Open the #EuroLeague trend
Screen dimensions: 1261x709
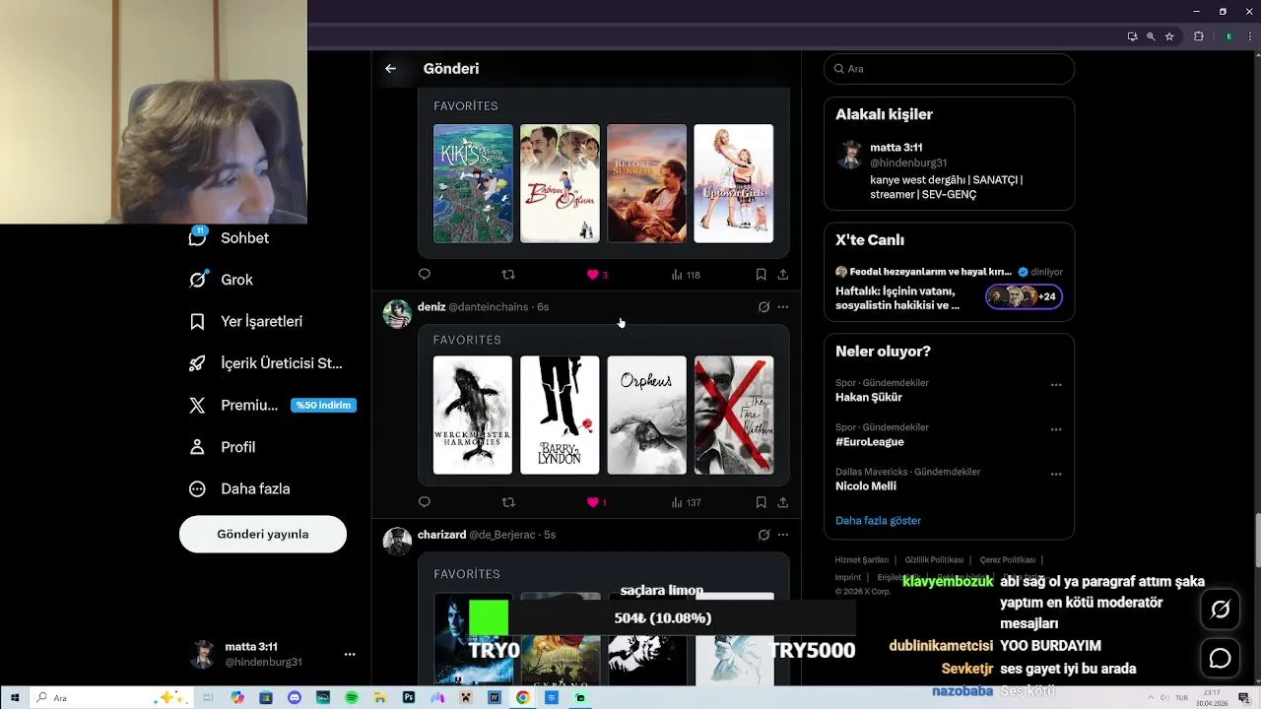[869, 442]
